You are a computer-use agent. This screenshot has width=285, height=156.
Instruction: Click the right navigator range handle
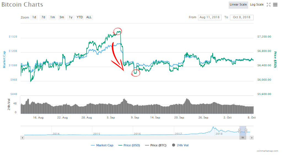click(246, 131)
